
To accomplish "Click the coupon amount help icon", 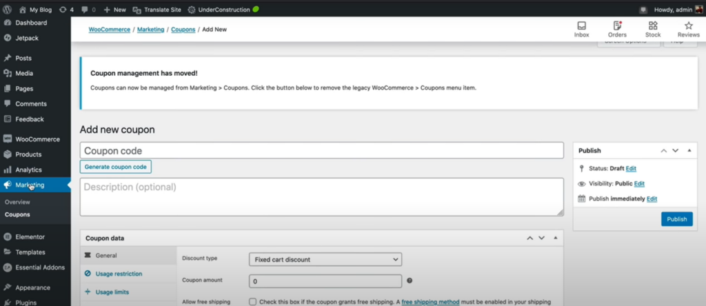I will (410, 280).
